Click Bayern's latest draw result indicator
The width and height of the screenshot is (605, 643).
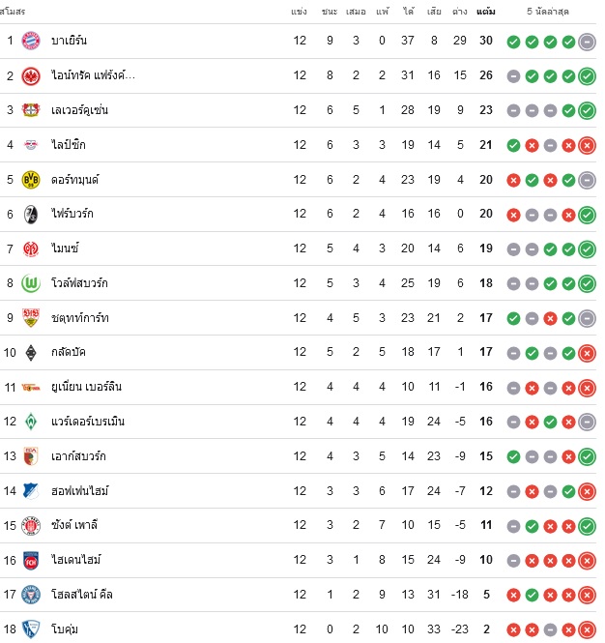tap(587, 42)
